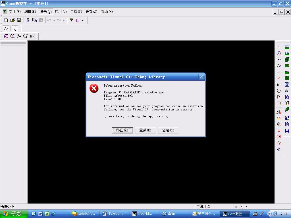291x218 pixels.
Task: Click the grayed Paste clipboard icon
Action: pyautogui.click(x=41, y=20)
